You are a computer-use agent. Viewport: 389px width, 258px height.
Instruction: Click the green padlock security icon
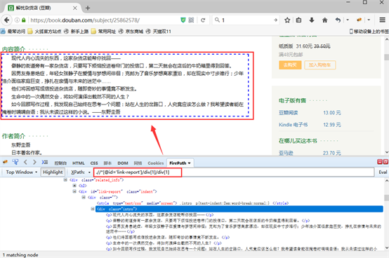24,20
